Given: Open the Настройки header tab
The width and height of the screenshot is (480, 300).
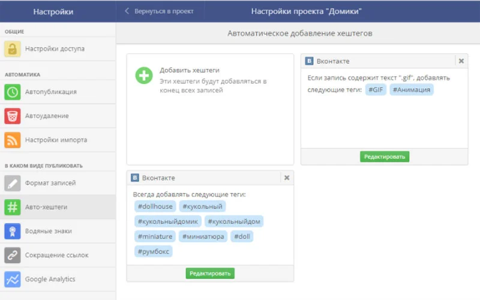Looking at the screenshot, I should [x=54, y=11].
